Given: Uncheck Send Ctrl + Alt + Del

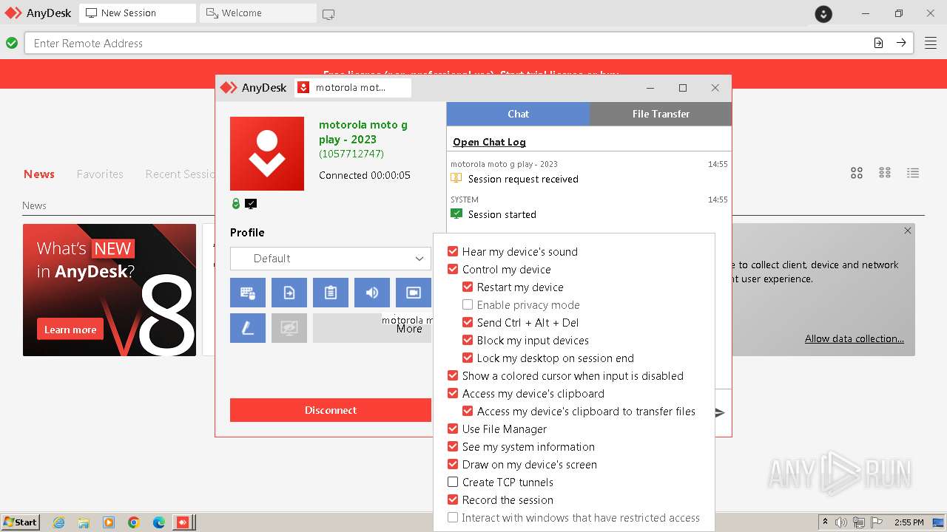Looking at the screenshot, I should (468, 322).
